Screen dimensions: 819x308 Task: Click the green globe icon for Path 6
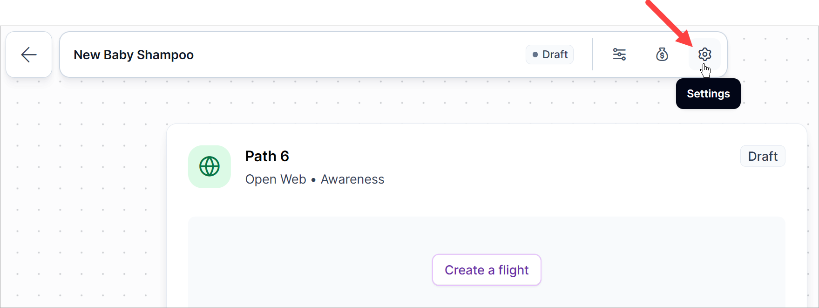[x=210, y=166]
